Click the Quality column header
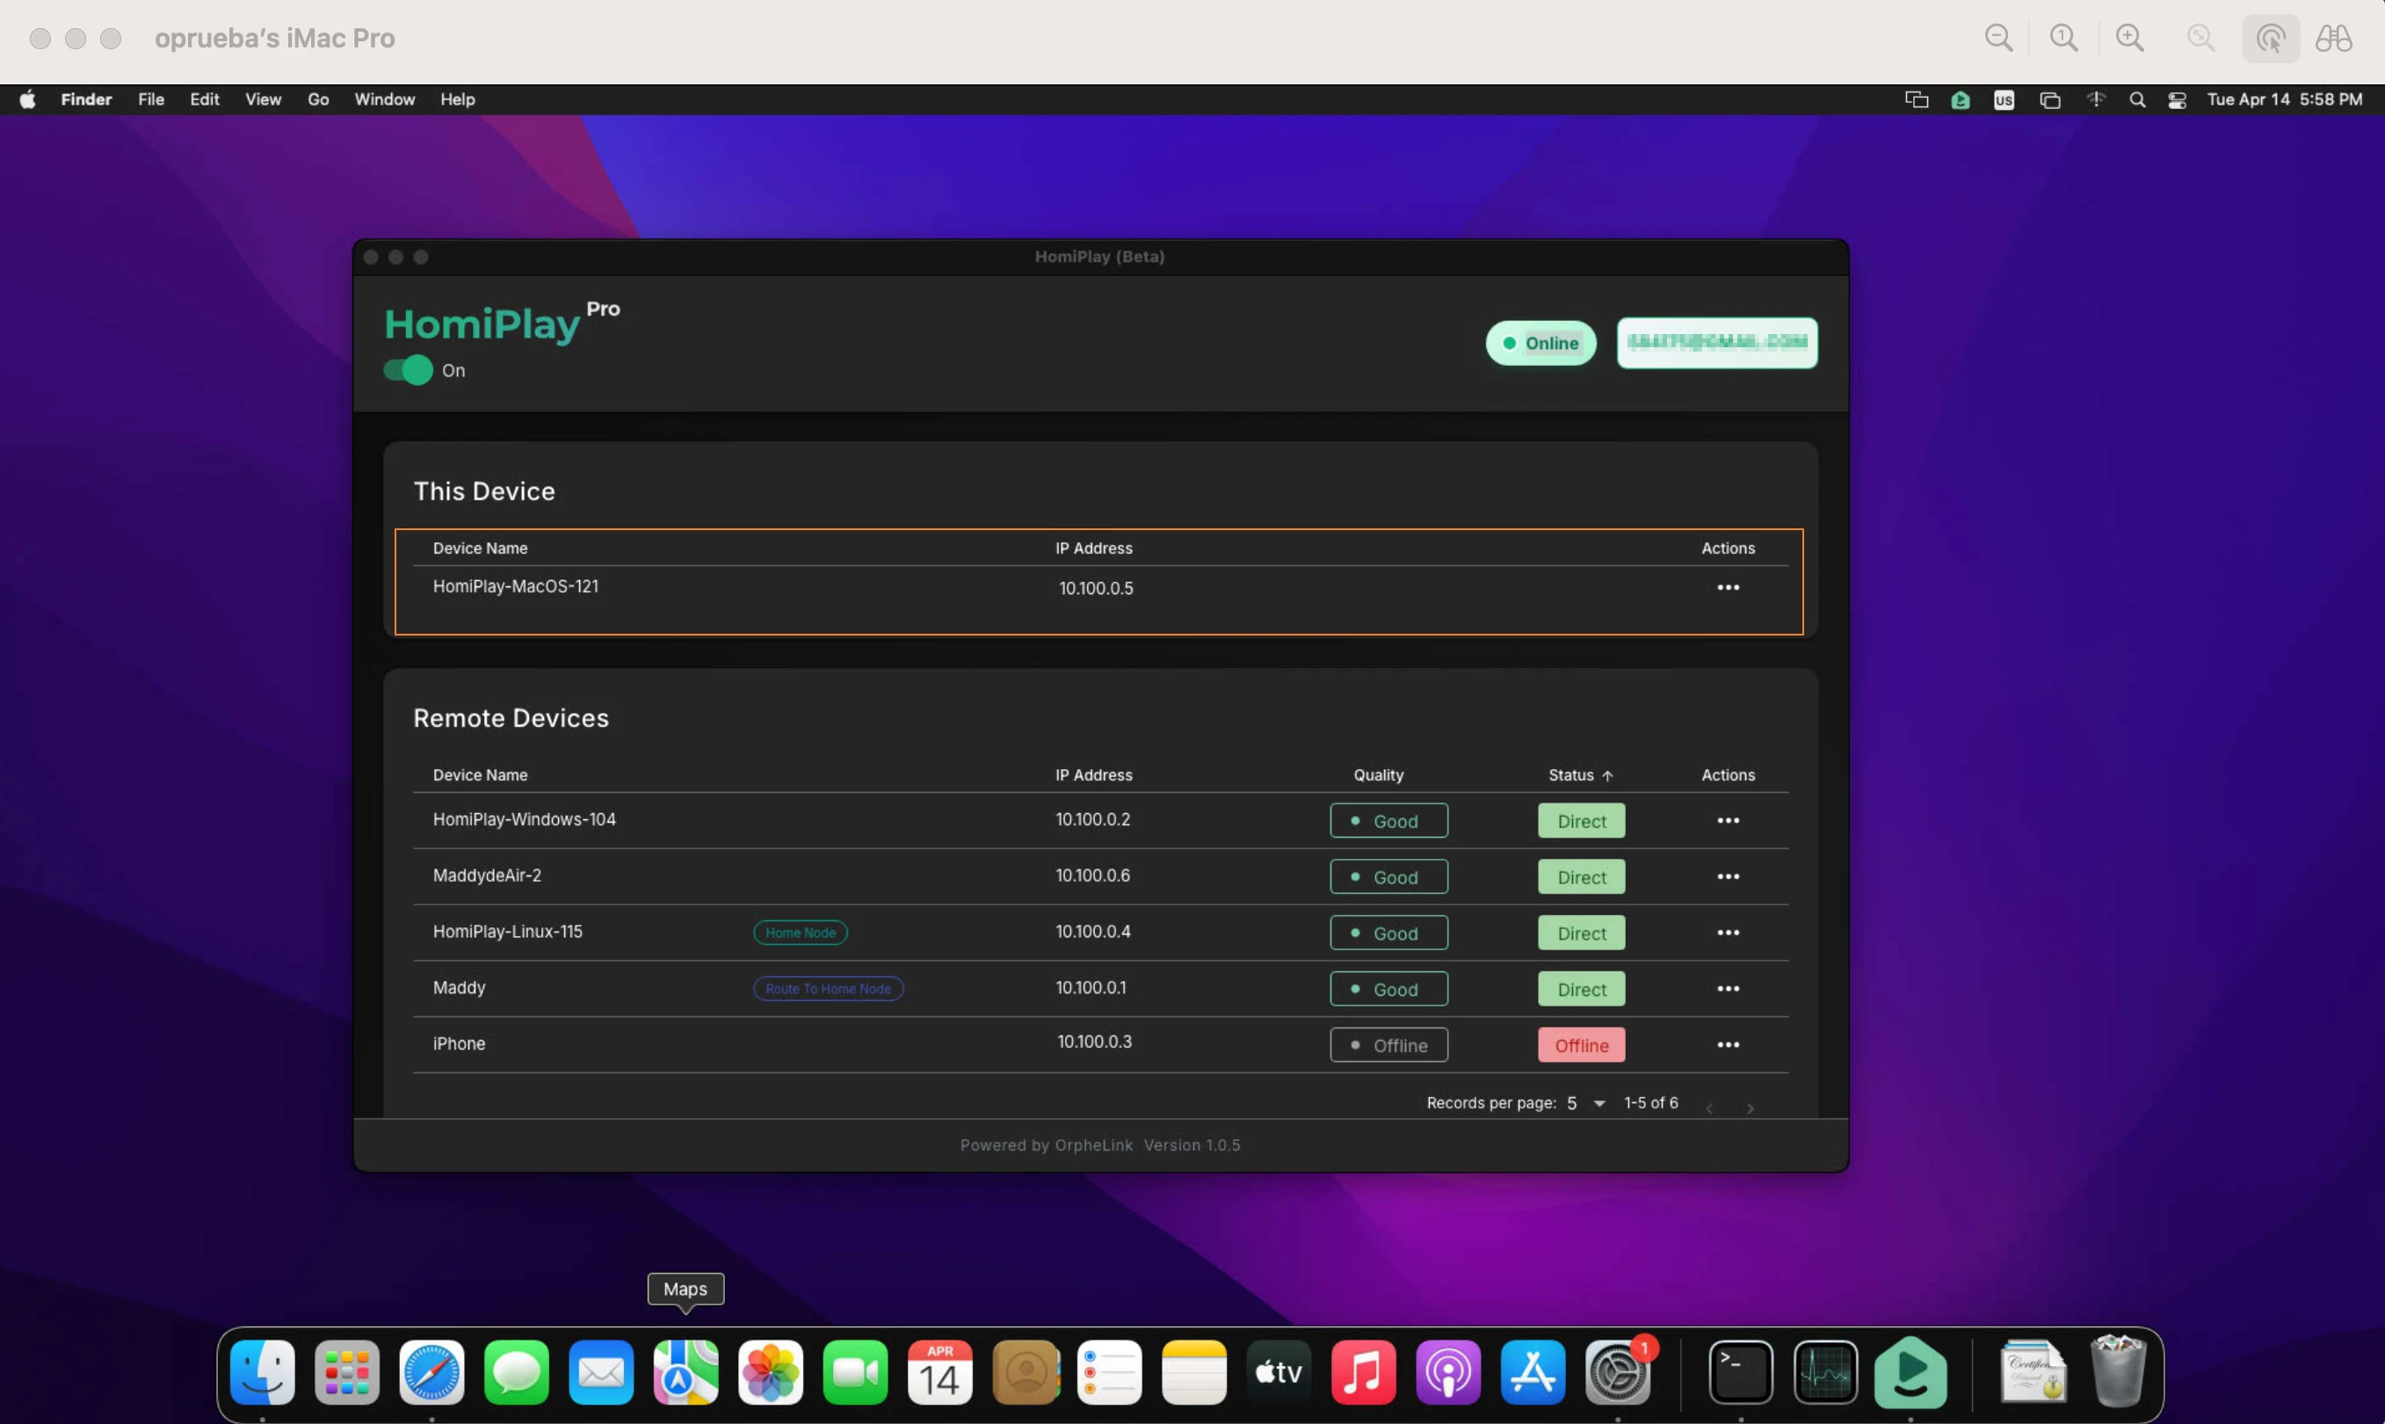 [1378, 775]
